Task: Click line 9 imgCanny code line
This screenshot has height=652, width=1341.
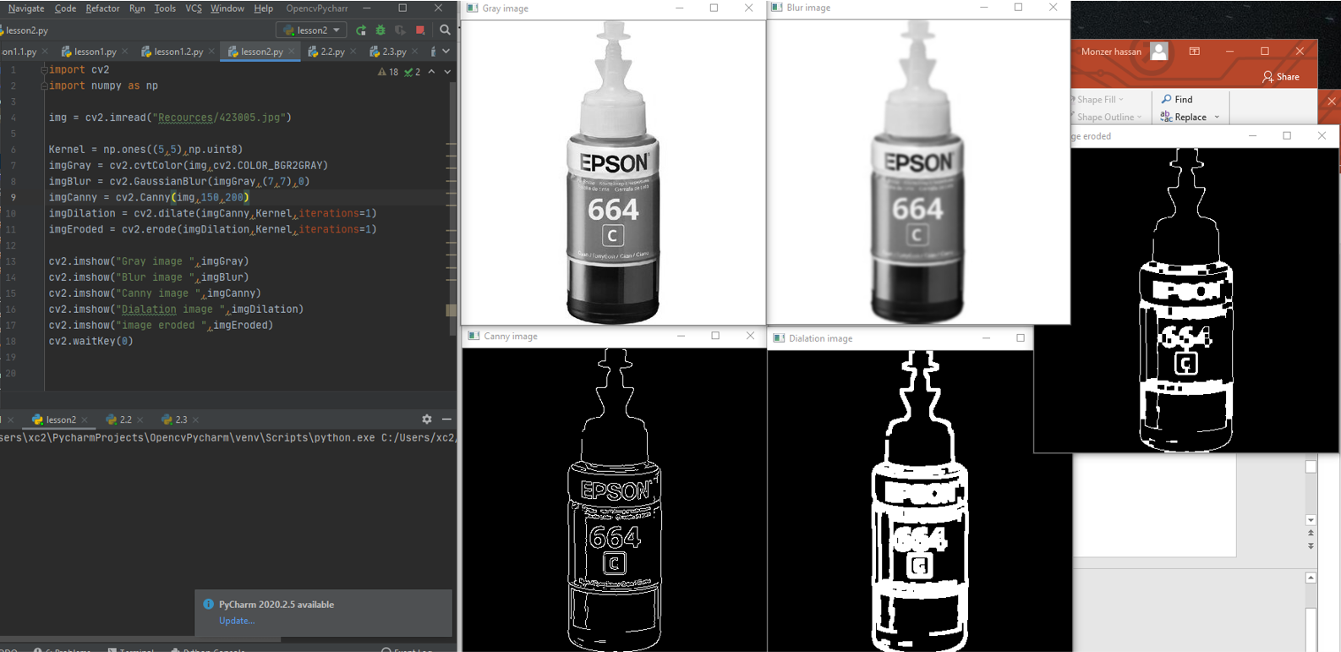Action: pos(149,197)
